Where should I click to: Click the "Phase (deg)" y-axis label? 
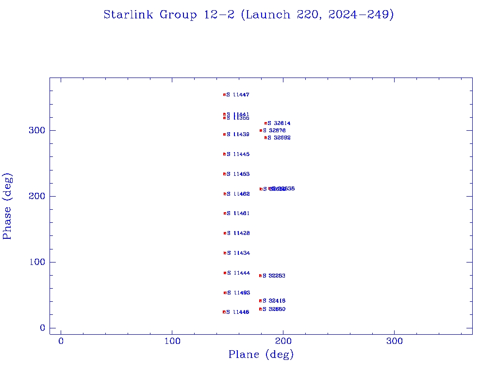click(x=7, y=206)
